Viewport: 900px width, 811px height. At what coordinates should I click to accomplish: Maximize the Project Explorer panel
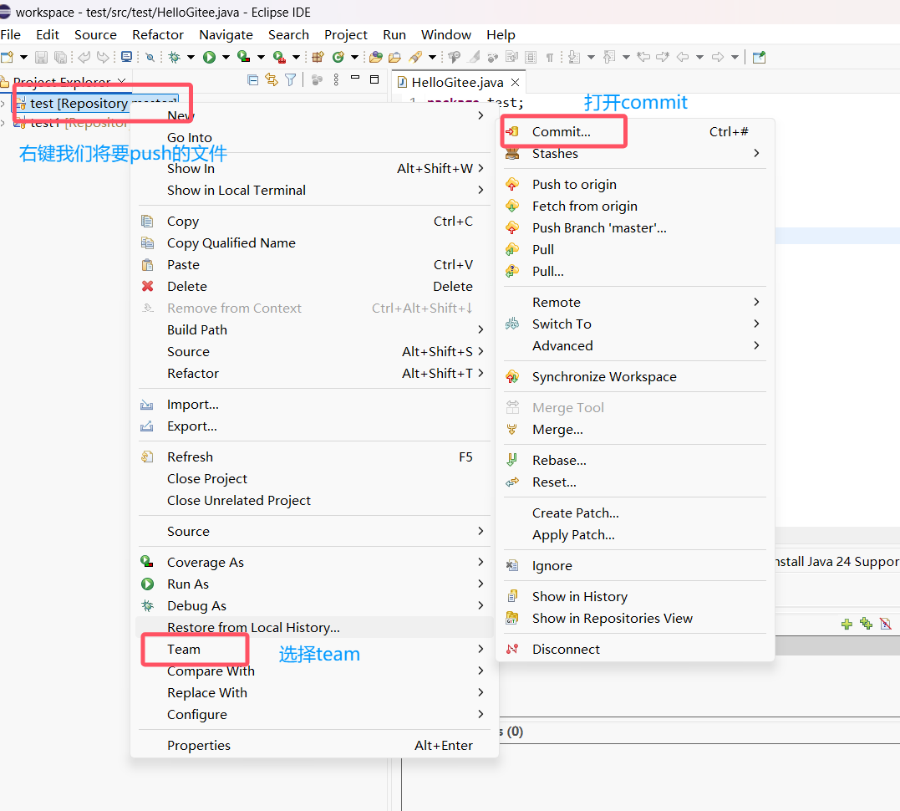pos(374,79)
